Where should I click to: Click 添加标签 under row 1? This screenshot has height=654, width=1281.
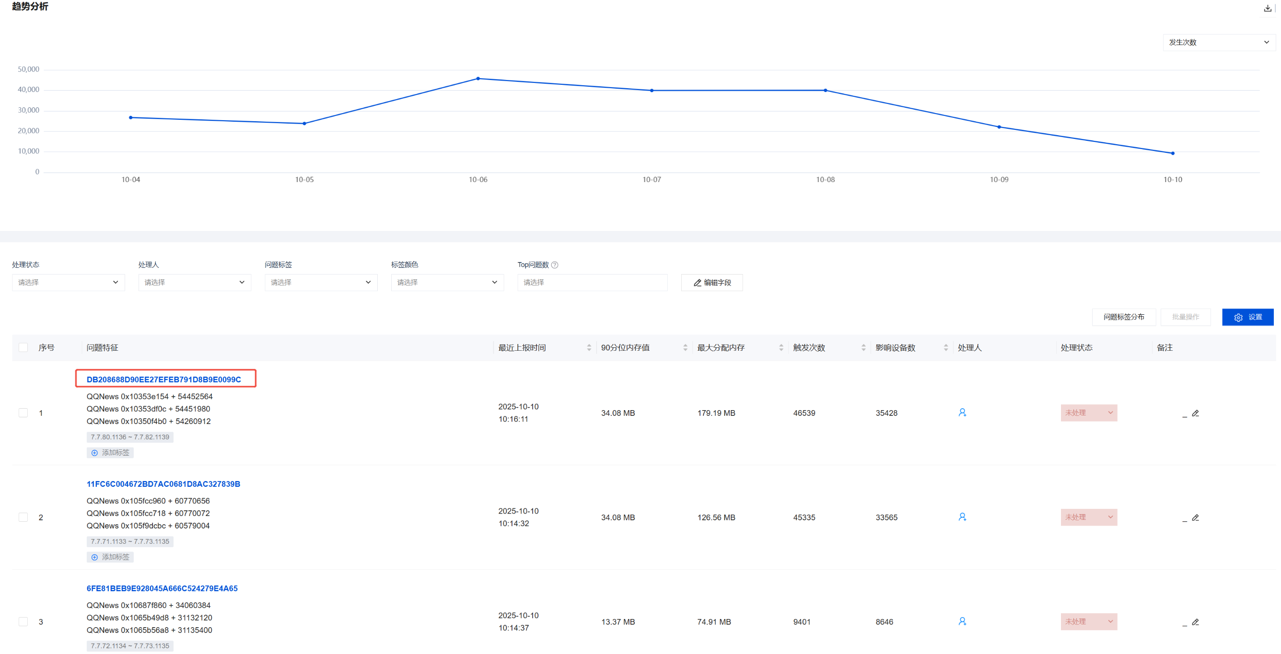point(110,452)
